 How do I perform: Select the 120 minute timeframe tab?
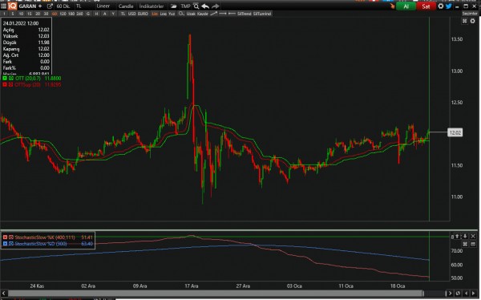click(x=63, y=14)
